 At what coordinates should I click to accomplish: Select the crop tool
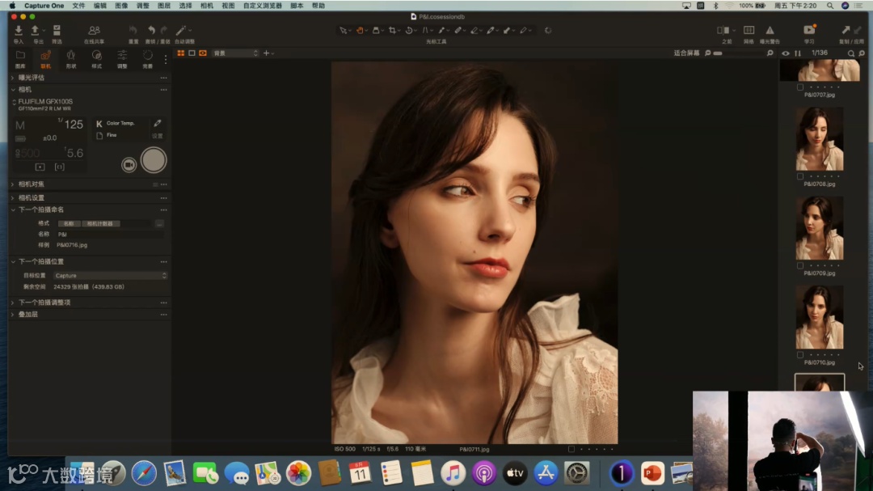point(393,30)
